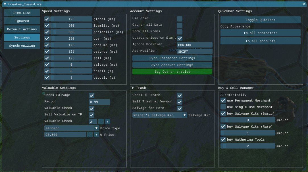Enable use single use Merchant
This screenshot has height=172, width=308.
coord(223,107)
